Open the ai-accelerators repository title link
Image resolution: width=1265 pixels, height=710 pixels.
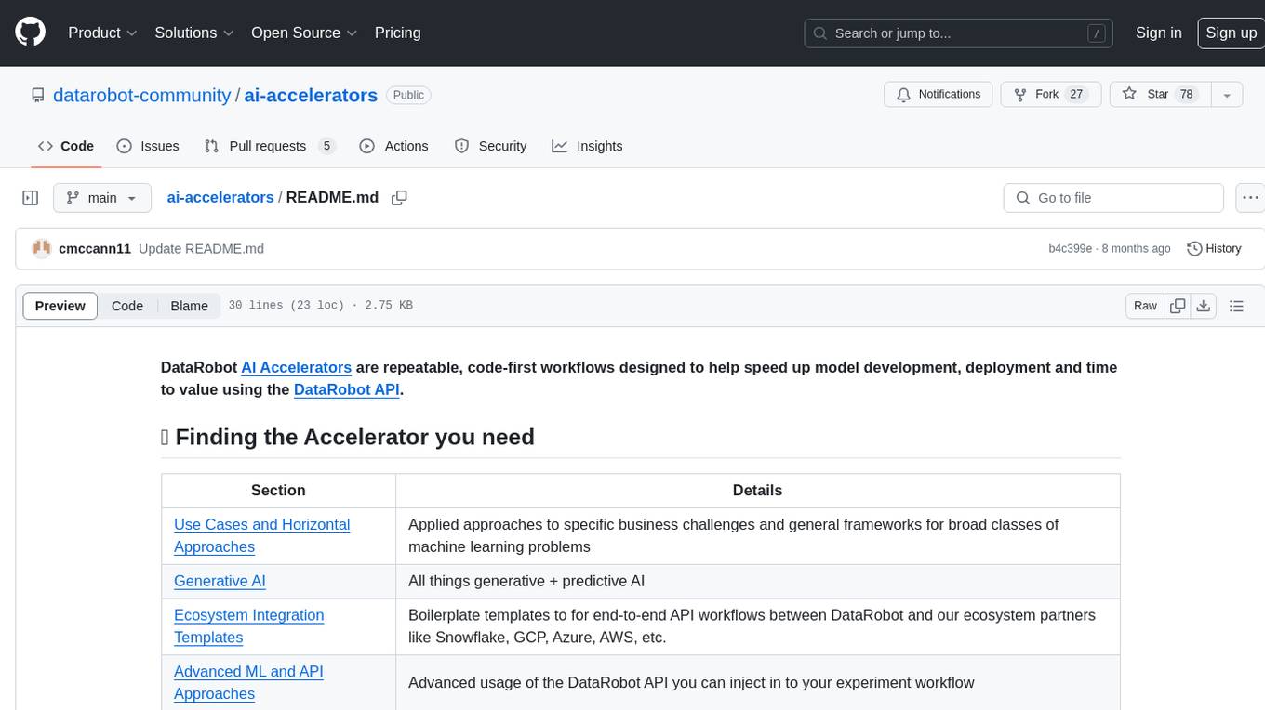point(311,95)
